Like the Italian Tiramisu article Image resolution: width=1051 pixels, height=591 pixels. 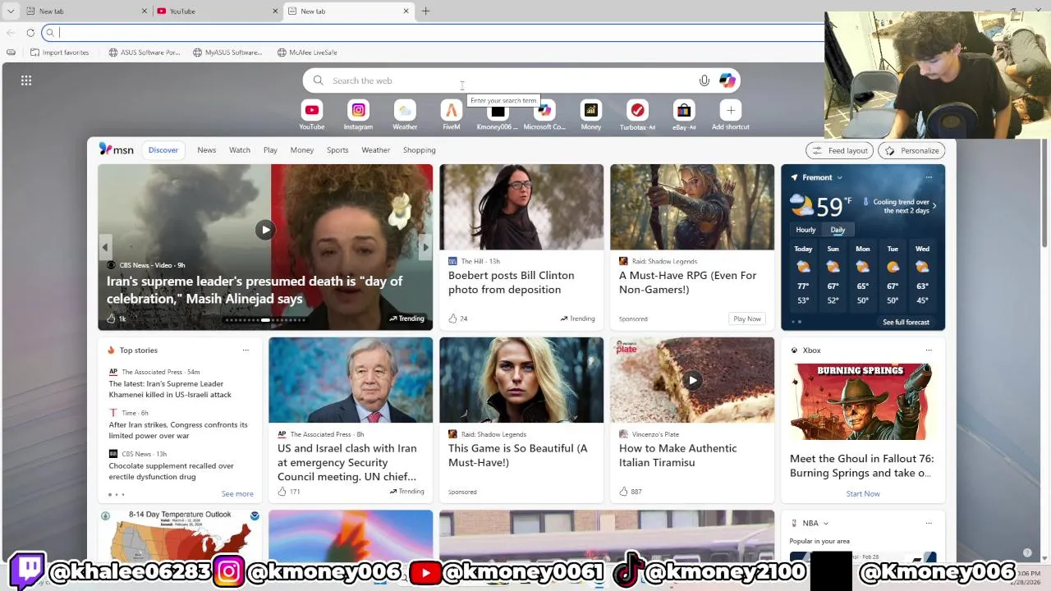click(623, 492)
